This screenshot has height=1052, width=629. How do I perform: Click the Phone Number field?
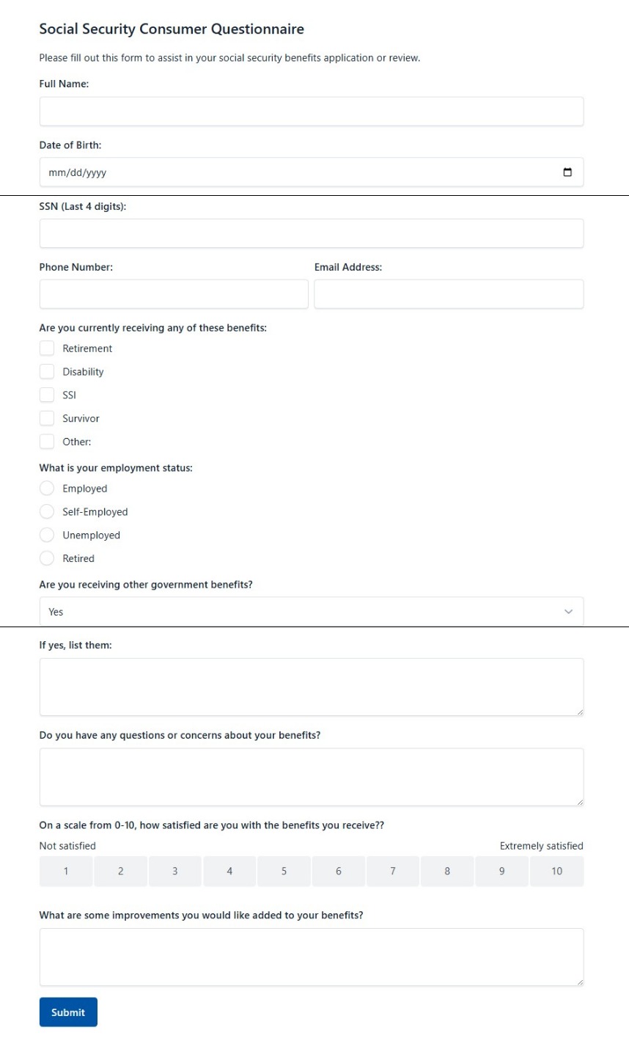pos(174,293)
